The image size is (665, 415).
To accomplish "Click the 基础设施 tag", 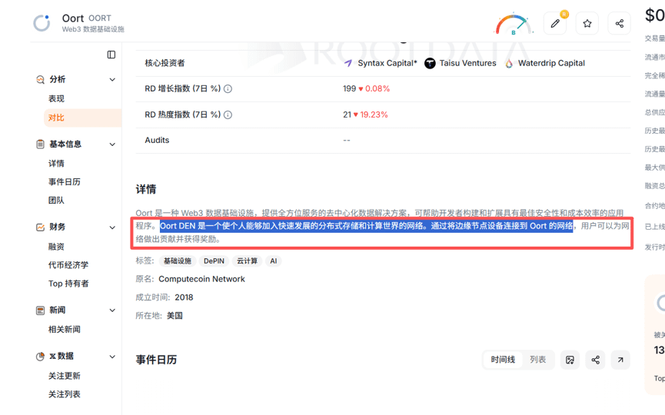I will pos(178,261).
